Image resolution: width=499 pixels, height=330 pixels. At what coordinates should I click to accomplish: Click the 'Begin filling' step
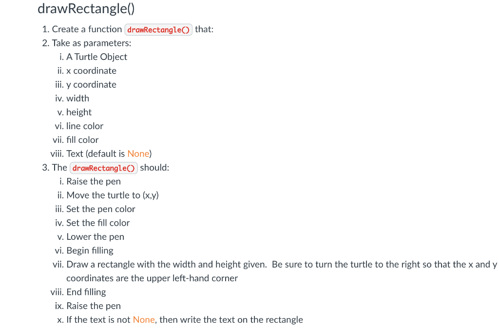(90, 251)
